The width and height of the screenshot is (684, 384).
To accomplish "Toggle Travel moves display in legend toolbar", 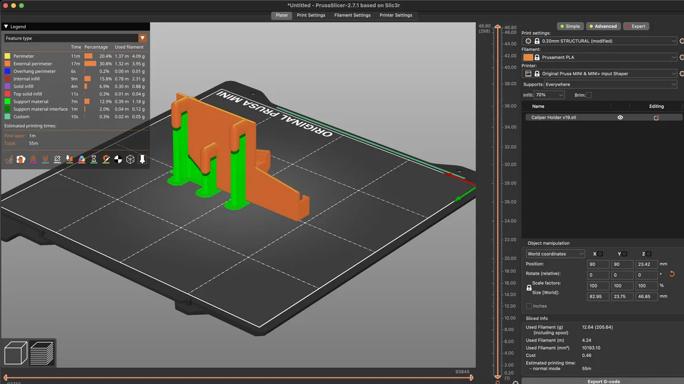I will point(9,160).
